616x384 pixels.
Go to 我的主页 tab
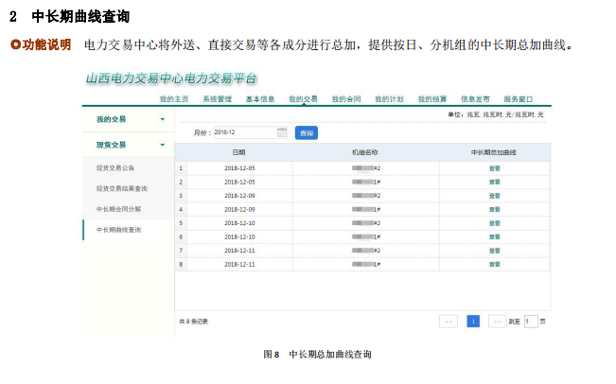coord(173,98)
